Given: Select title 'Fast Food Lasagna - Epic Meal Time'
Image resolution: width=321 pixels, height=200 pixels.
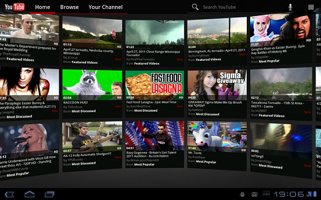Looking at the screenshot, I should (151, 102).
